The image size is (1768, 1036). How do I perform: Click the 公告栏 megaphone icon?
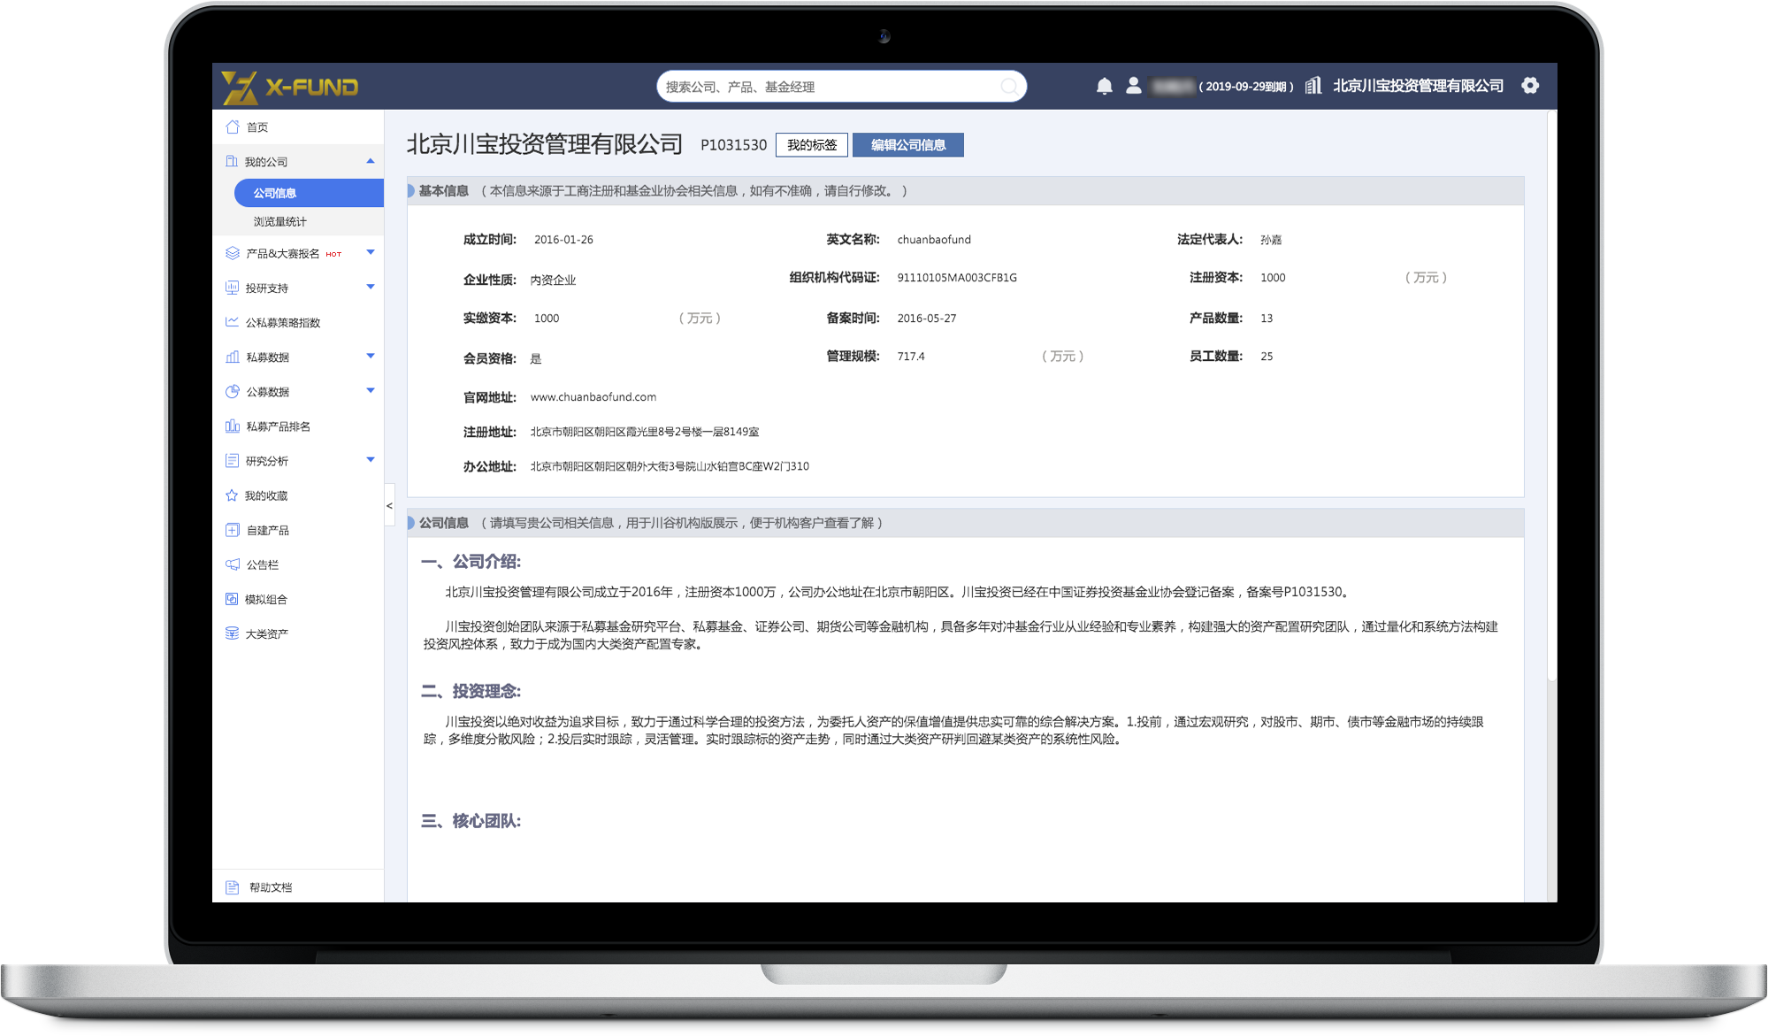pyautogui.click(x=233, y=564)
